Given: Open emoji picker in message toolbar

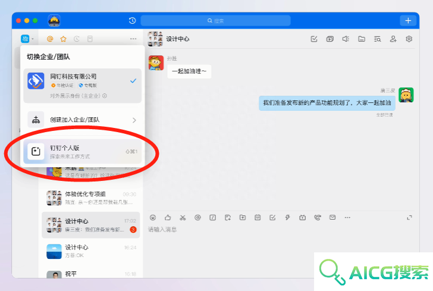Looking at the screenshot, I should 153,217.
